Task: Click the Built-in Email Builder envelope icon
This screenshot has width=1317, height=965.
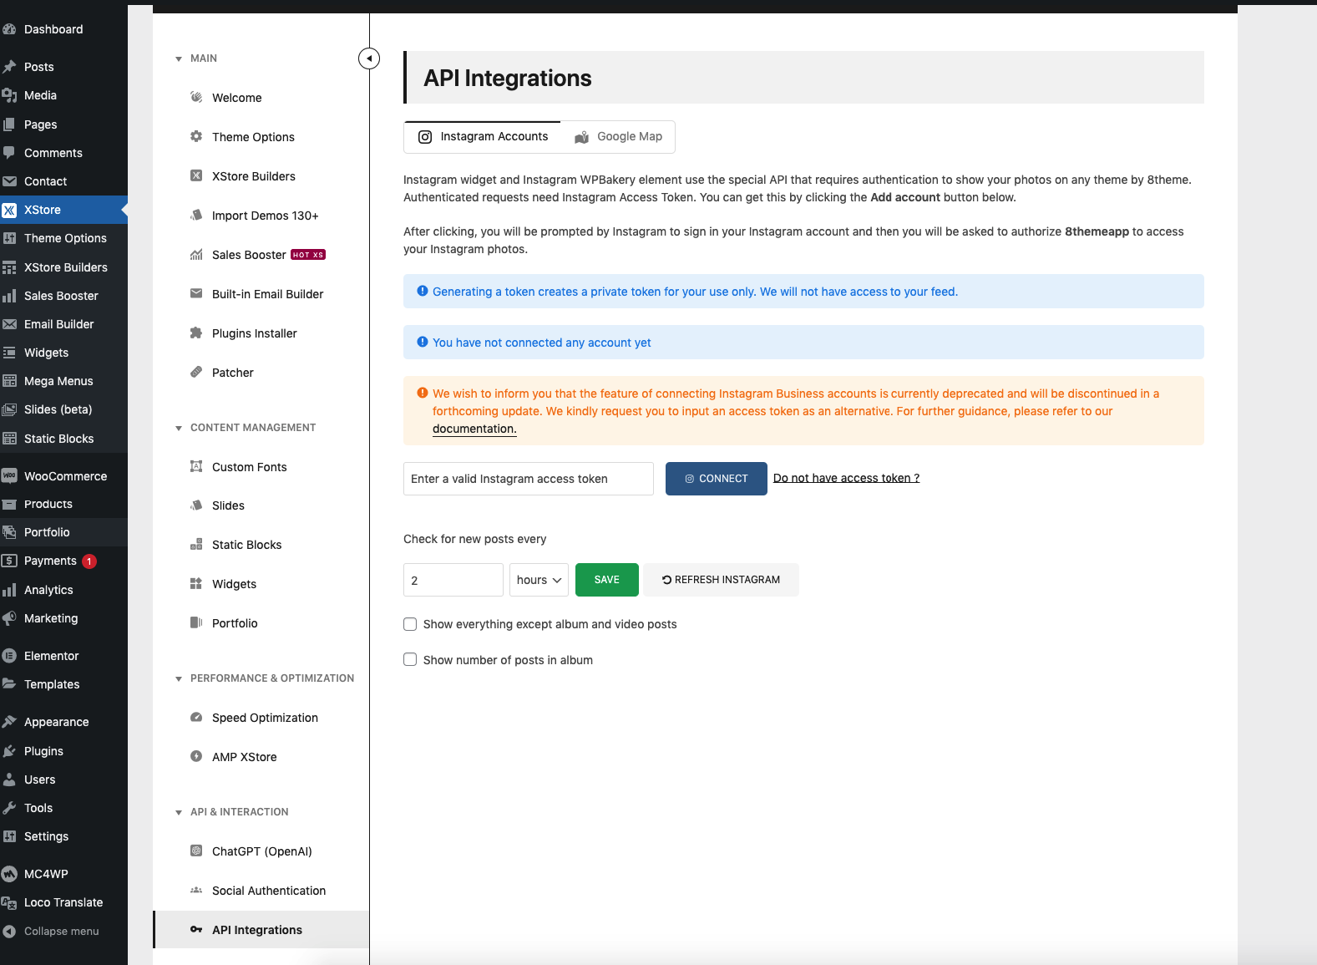Action: click(x=196, y=293)
